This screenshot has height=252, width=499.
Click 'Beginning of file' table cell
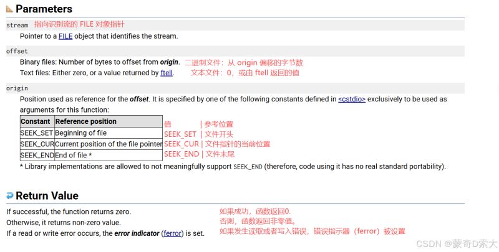[x=109, y=133]
